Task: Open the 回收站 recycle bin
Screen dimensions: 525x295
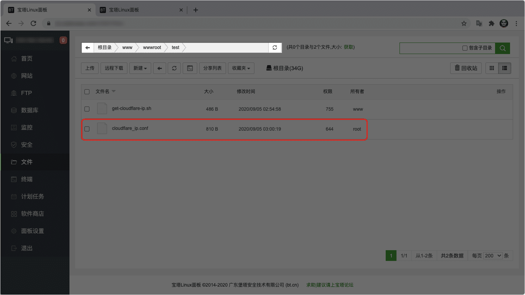Action: click(x=466, y=68)
